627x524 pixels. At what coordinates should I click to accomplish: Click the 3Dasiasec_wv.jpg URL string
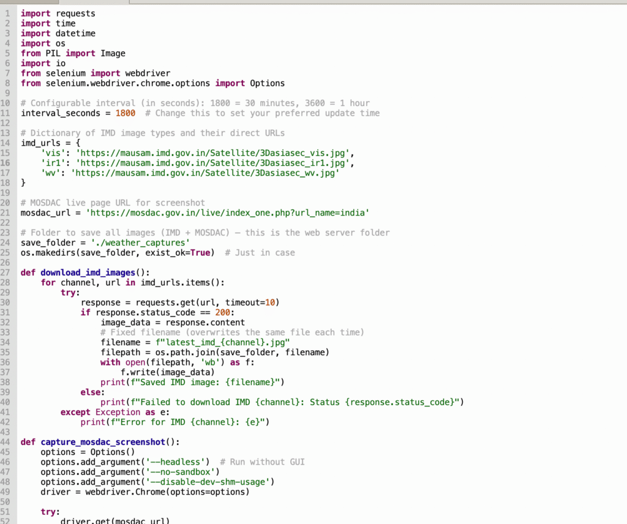pos(205,173)
